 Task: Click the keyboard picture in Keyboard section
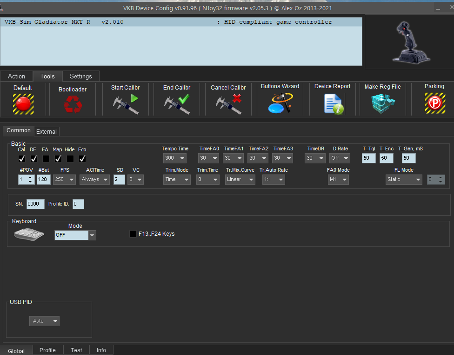29,234
